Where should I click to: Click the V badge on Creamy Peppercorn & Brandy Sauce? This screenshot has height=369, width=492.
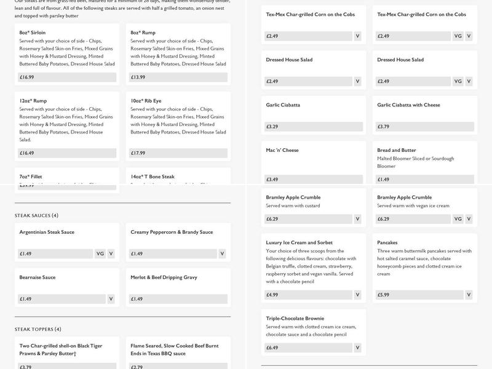[x=222, y=253]
